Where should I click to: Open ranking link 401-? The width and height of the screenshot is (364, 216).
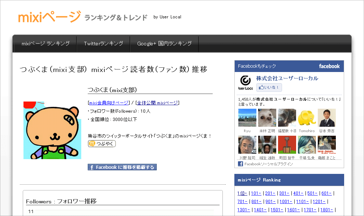(298, 193)
